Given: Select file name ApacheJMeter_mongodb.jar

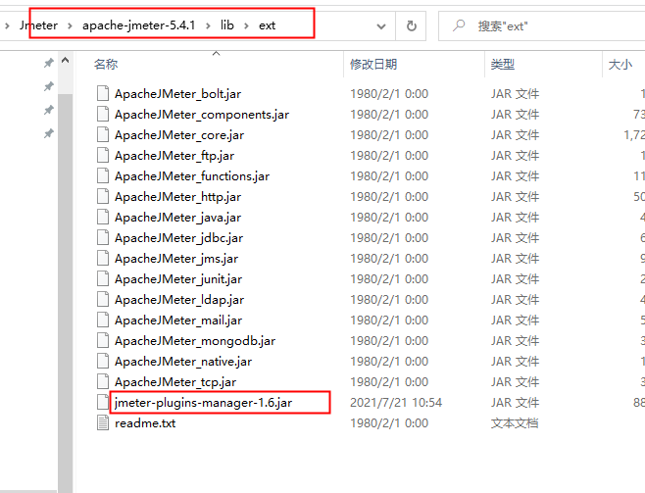Looking at the screenshot, I should coord(194,341).
